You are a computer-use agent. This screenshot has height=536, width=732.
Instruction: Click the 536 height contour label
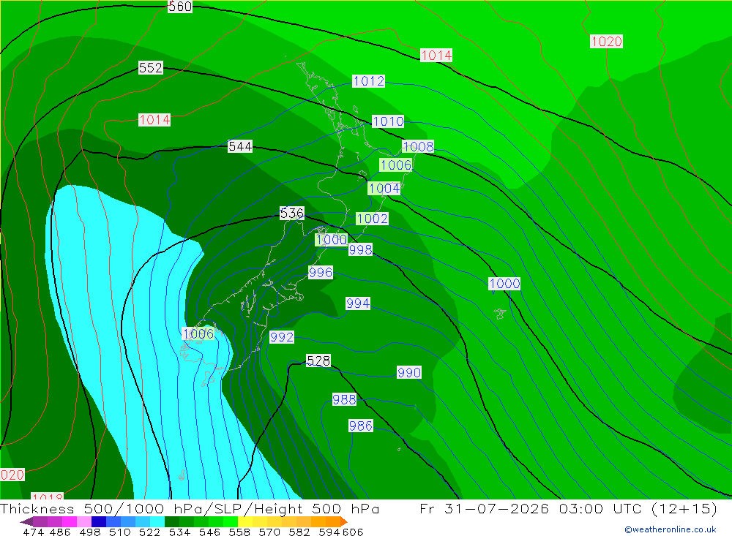point(292,214)
